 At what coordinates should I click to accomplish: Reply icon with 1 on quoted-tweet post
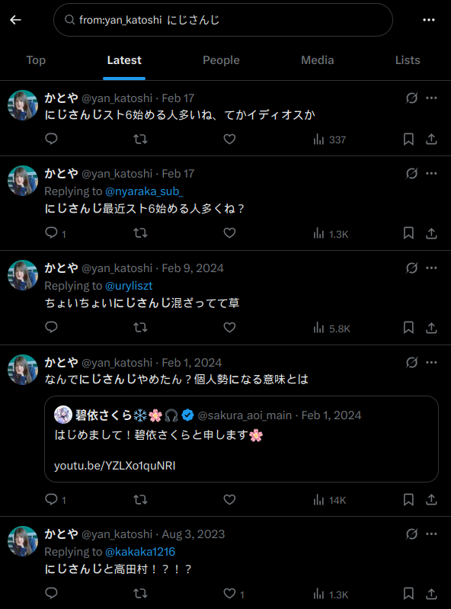point(56,500)
